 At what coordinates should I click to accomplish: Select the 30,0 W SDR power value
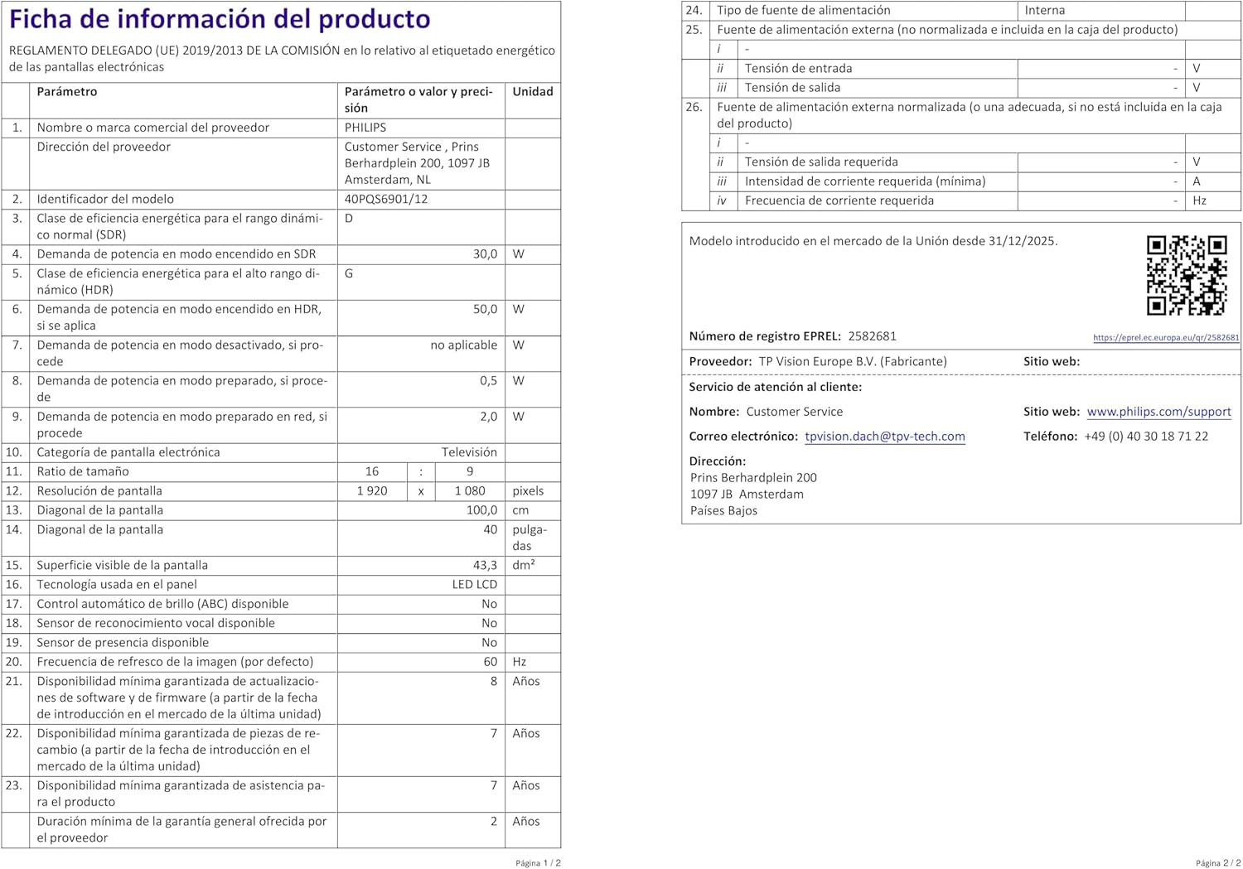tap(485, 254)
